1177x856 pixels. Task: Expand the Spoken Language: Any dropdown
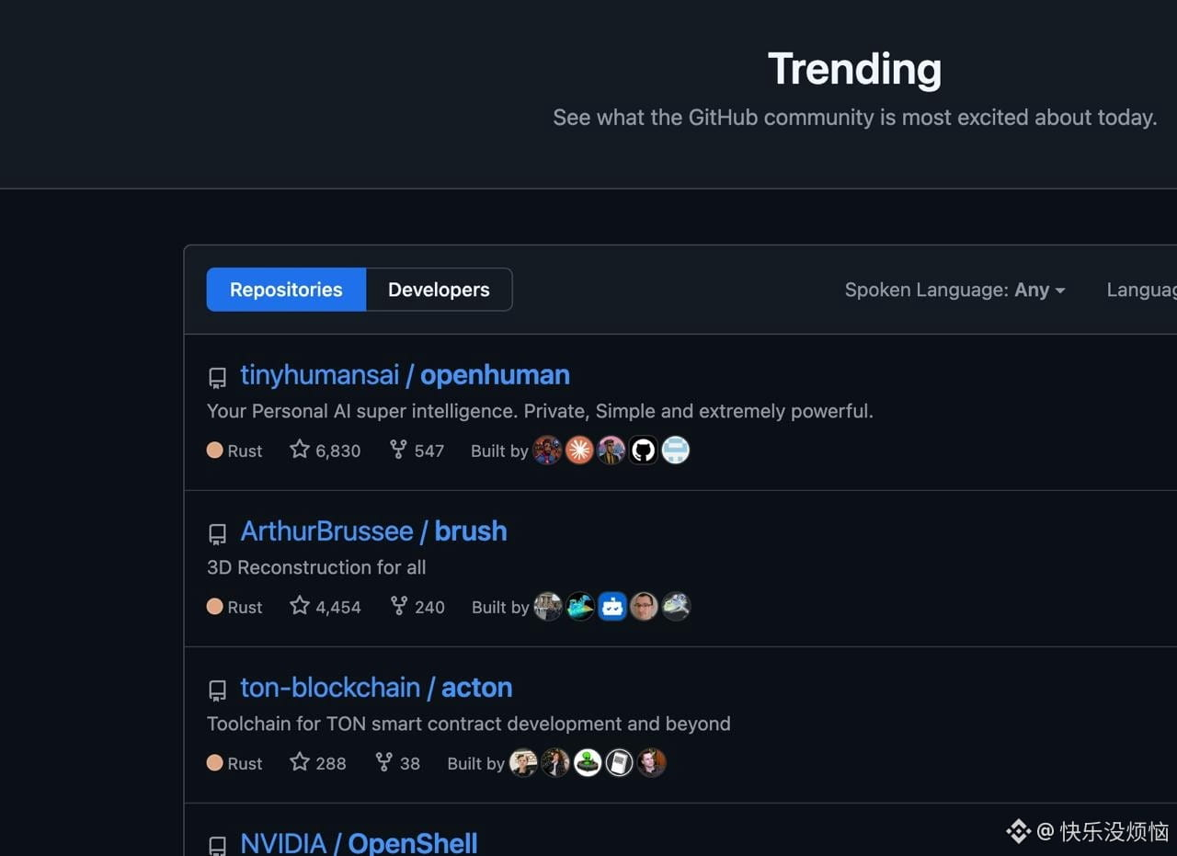954,290
